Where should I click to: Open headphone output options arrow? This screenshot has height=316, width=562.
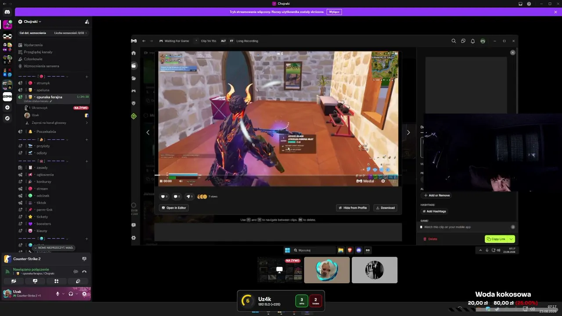[x=76, y=294]
